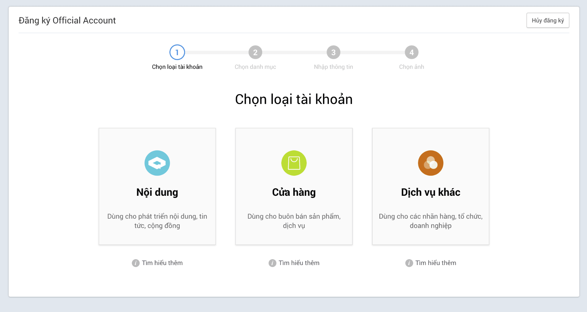Open Tìm hiểu thêm link for Cửa hàng
Image resolution: width=587 pixels, height=312 pixels.
[299, 263]
